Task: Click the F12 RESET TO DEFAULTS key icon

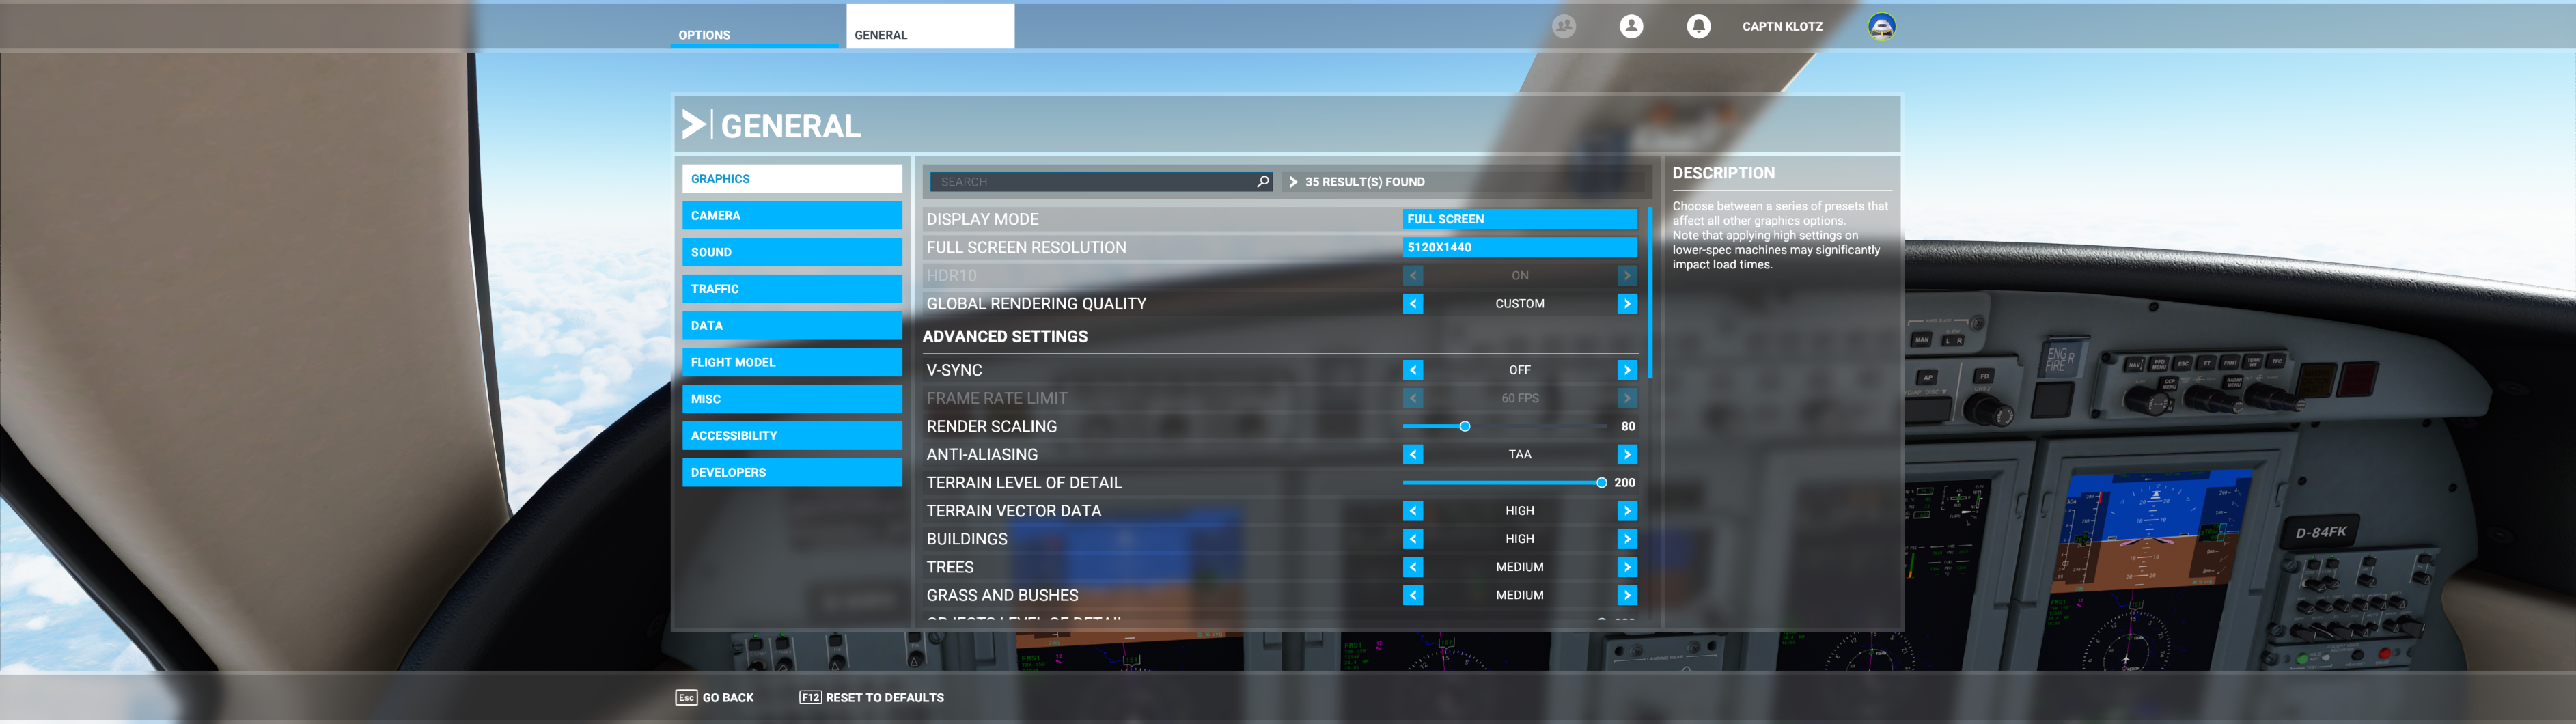Action: tap(810, 697)
